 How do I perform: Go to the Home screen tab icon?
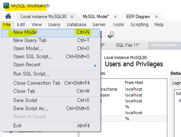click(8, 16)
